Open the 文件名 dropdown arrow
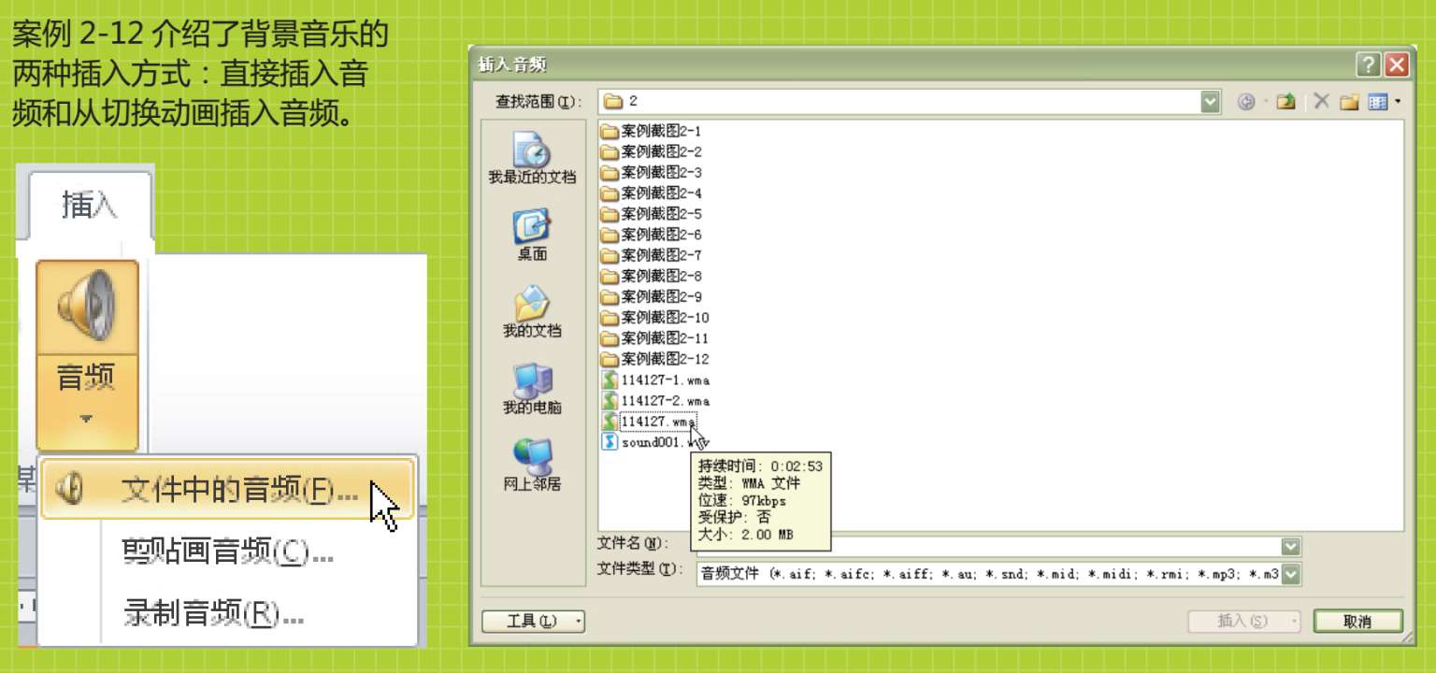1436x673 pixels. click(1291, 547)
